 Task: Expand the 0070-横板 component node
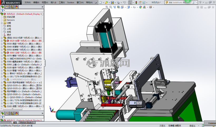[2, 56]
